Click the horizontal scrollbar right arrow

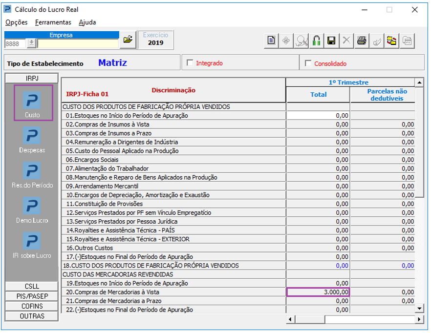pos(419,319)
